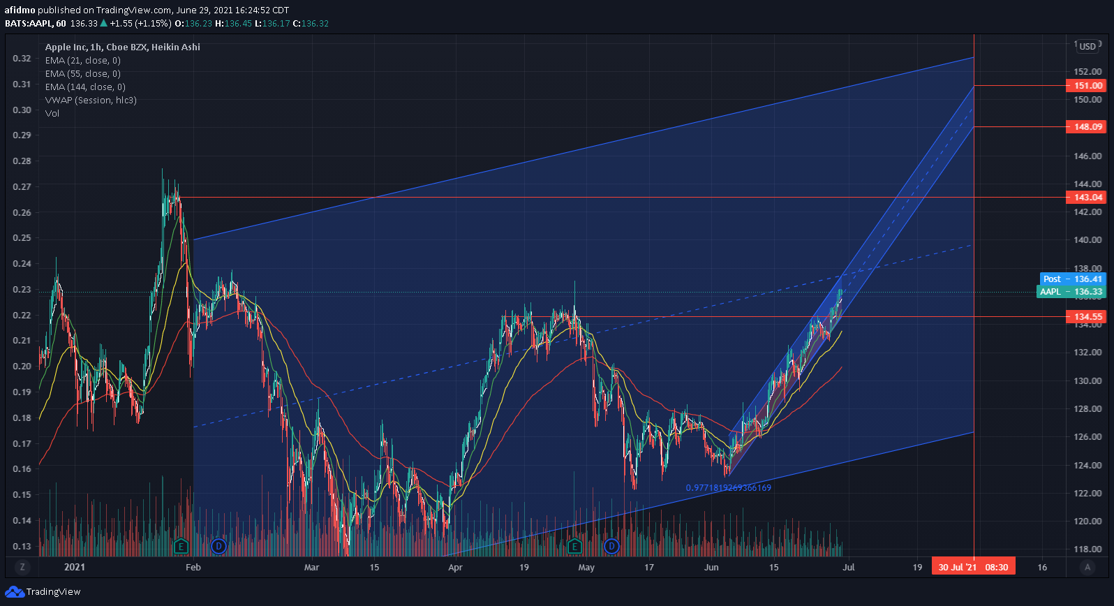The height and width of the screenshot is (606, 1114).
Task: Select the VWAP (Session, hlc3) legend
Action: [91, 100]
